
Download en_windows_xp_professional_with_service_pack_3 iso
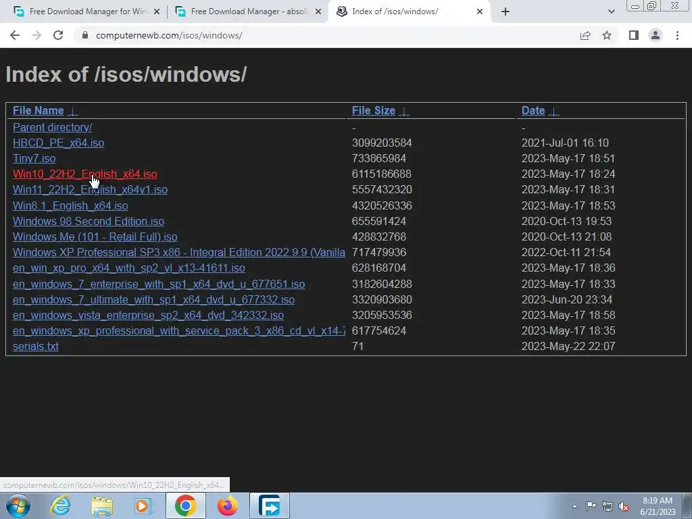point(178,330)
